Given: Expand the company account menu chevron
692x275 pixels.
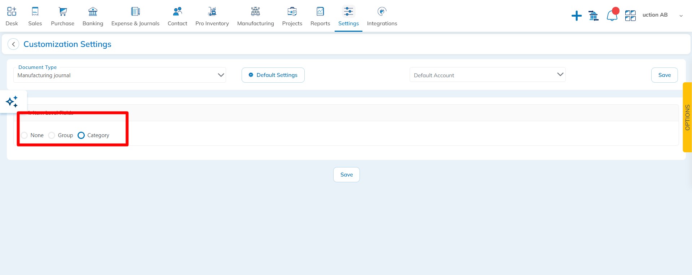Looking at the screenshot, I should pos(681,16).
